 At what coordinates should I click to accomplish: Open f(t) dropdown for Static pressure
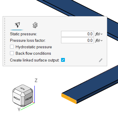[99, 34]
